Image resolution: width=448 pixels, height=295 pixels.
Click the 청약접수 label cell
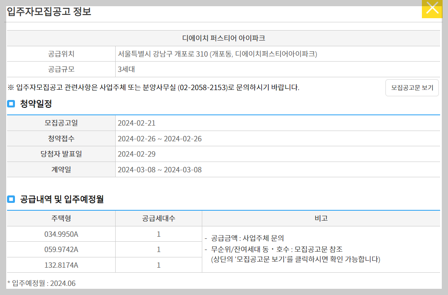(61, 139)
